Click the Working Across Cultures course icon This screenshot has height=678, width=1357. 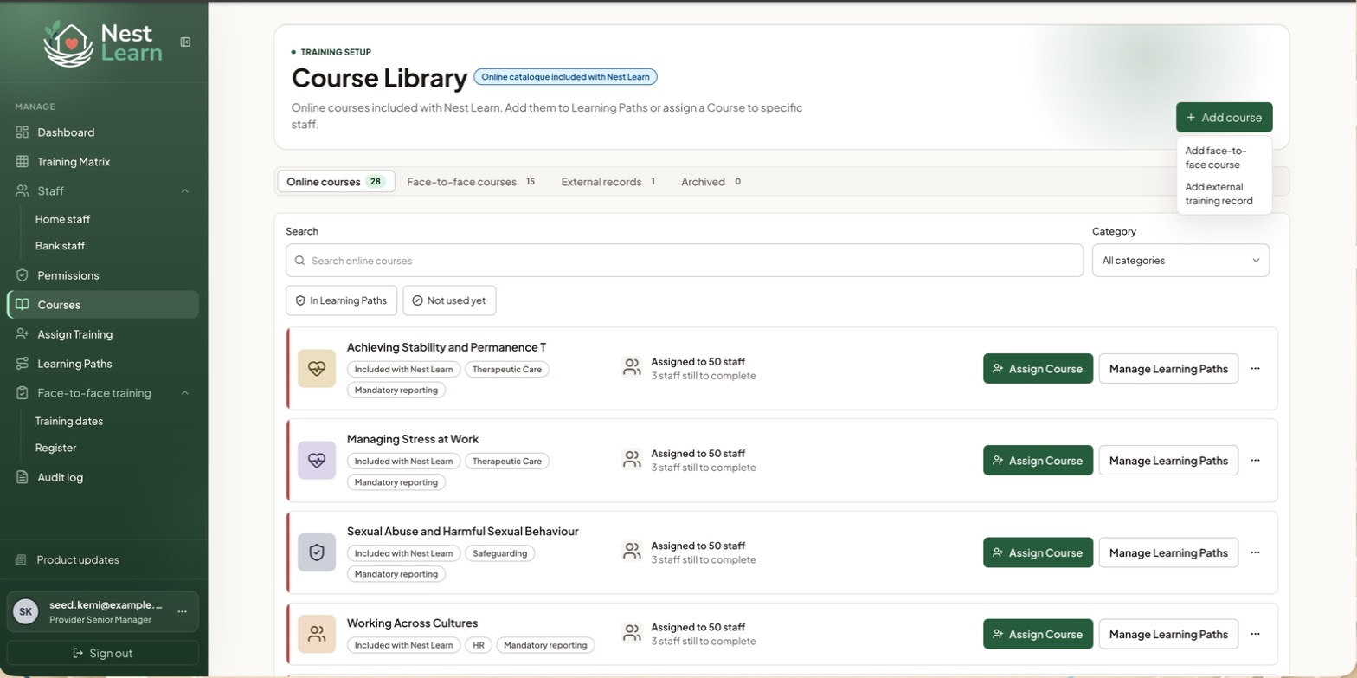317,634
